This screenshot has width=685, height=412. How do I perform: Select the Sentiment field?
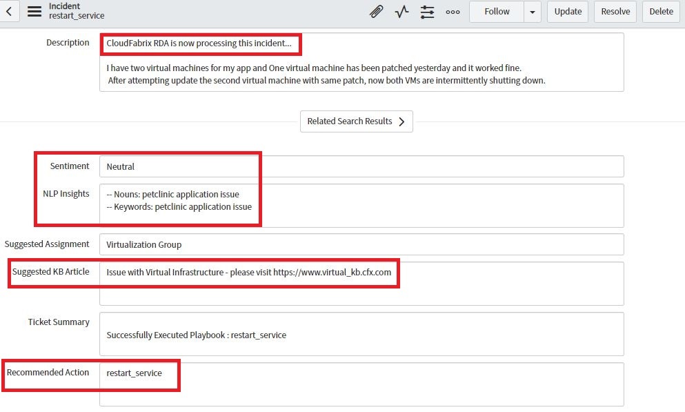point(361,166)
